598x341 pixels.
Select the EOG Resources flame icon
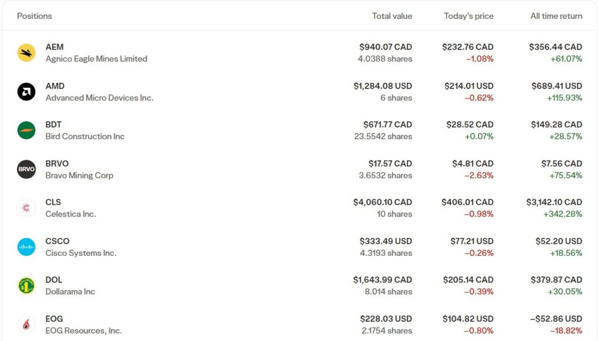tap(26, 324)
